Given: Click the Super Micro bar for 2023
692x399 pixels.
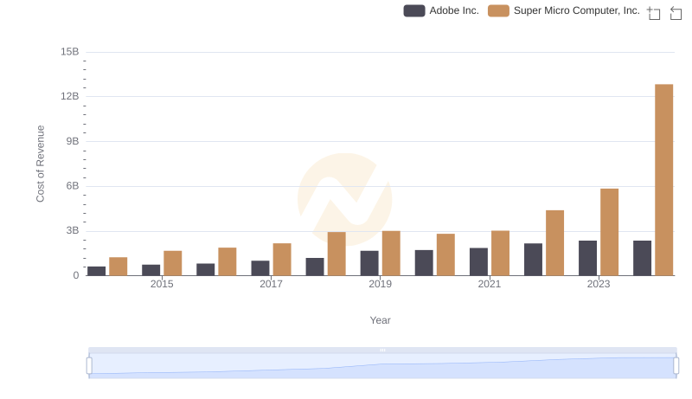Looking at the screenshot, I should click(609, 232).
